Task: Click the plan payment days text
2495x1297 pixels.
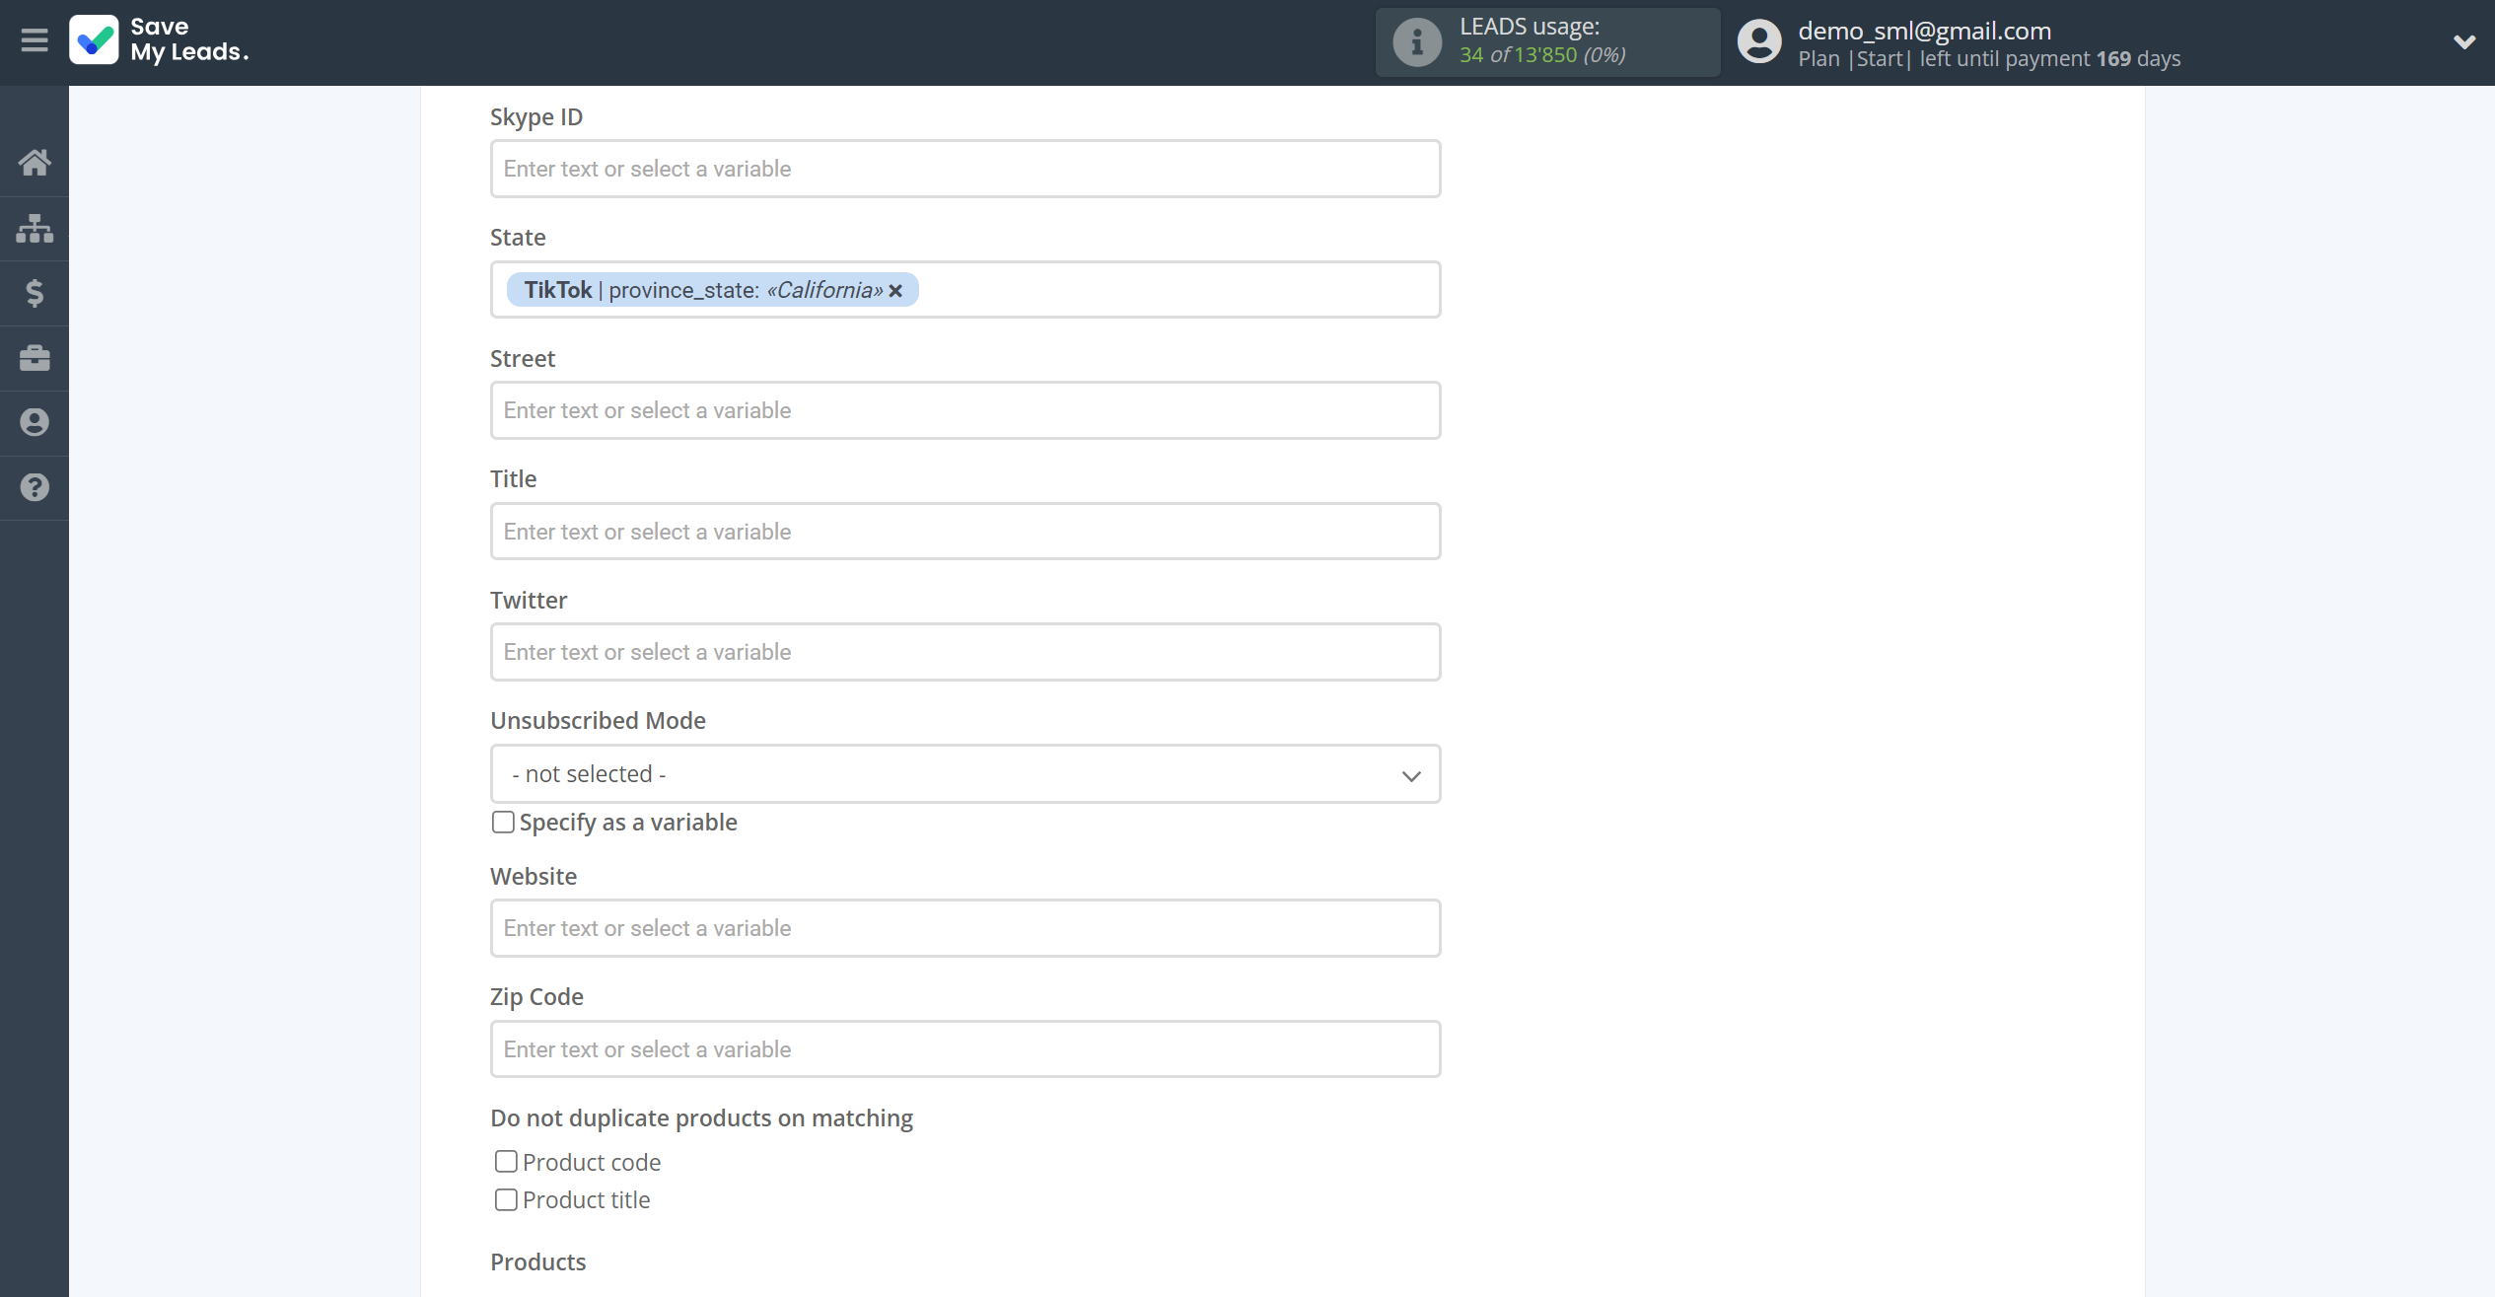Action: 1989,59
